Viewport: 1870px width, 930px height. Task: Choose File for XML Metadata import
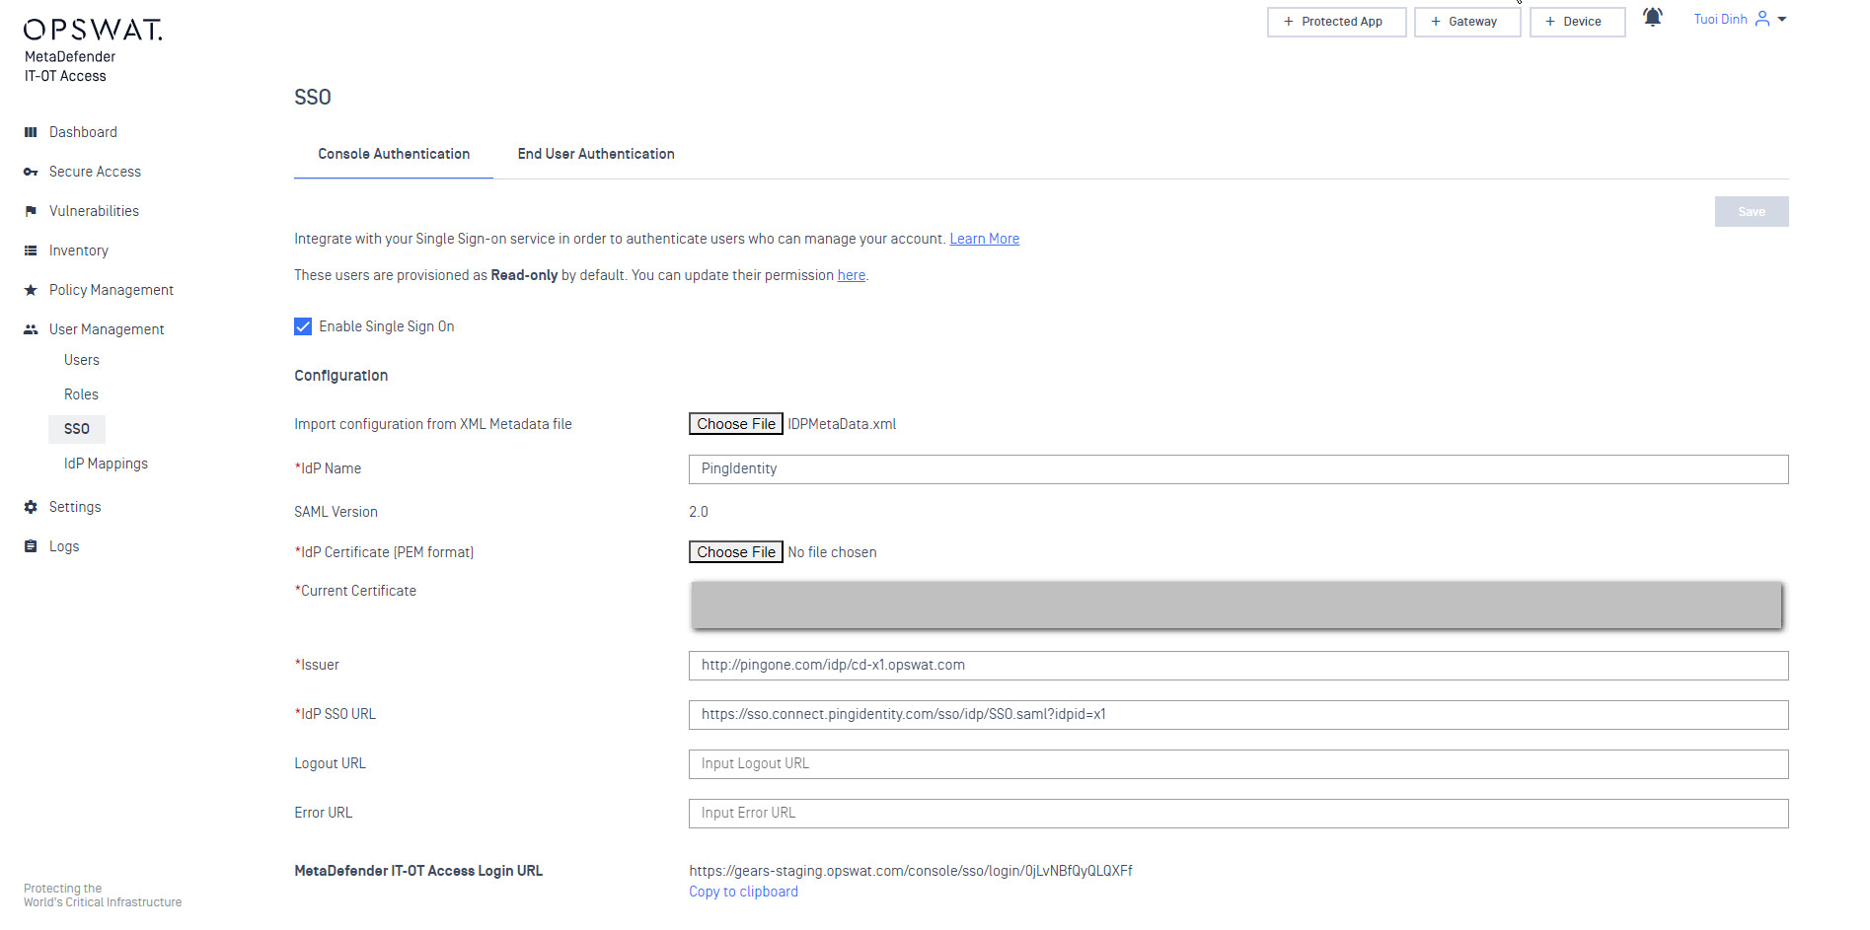(x=736, y=424)
